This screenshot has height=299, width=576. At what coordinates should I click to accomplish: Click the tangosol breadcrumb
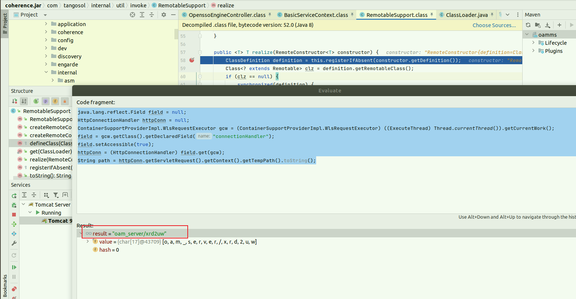point(74,6)
